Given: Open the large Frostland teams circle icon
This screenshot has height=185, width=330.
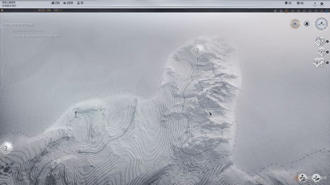Looking at the screenshot, I should point(321,24).
